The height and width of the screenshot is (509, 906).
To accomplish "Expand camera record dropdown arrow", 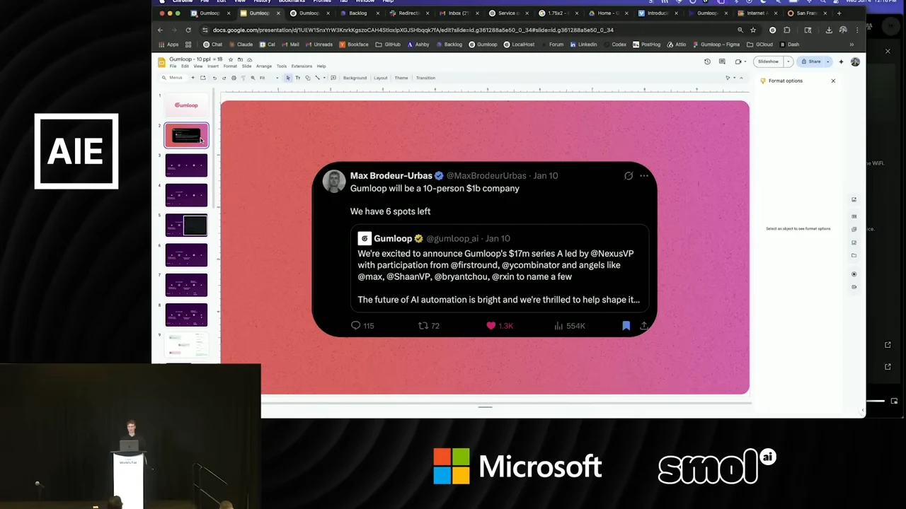I will point(745,62).
